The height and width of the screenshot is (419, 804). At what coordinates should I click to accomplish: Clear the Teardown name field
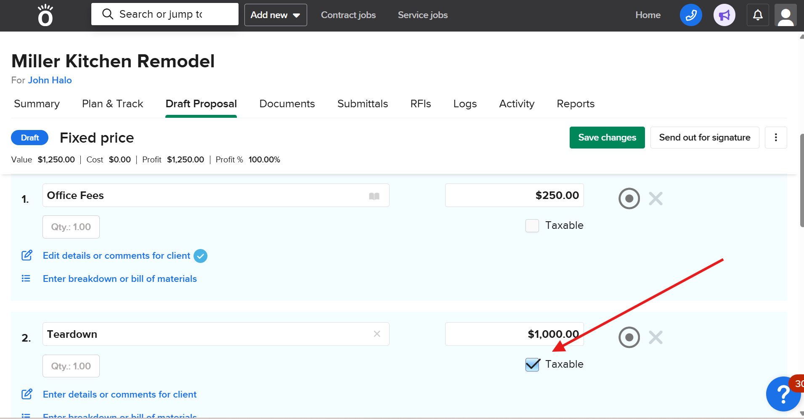click(377, 334)
